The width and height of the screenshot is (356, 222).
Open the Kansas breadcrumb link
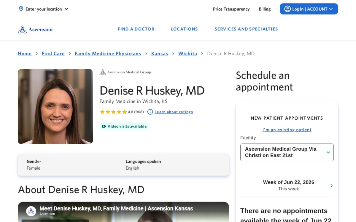pyautogui.click(x=160, y=54)
